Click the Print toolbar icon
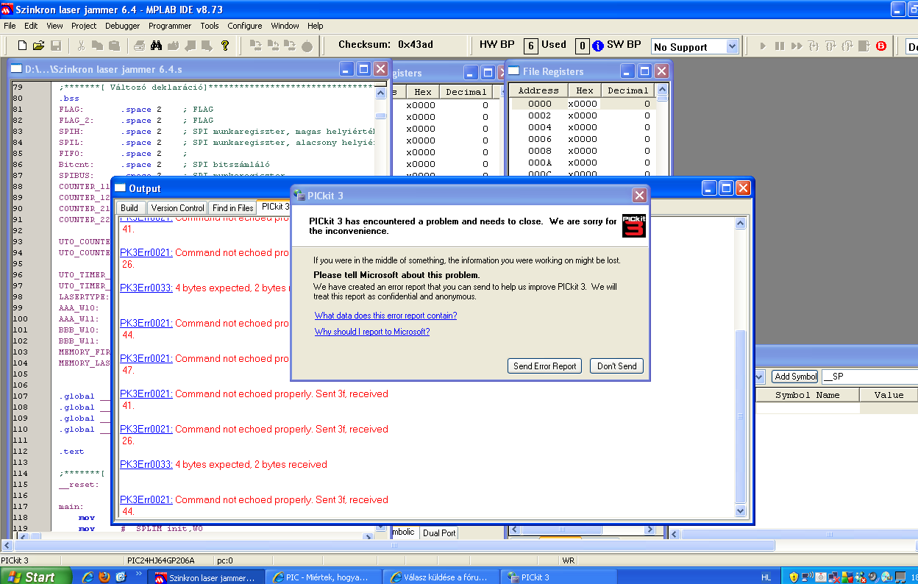 pyautogui.click(x=140, y=46)
